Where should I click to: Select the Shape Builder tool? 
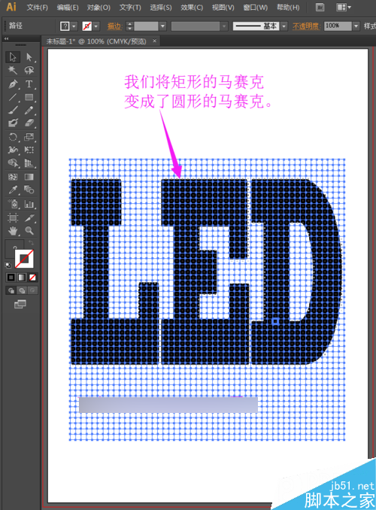13,162
